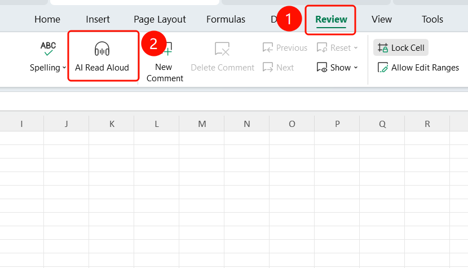Expand the Show dropdown arrow
Viewport: 468px width, 268px height.
355,68
